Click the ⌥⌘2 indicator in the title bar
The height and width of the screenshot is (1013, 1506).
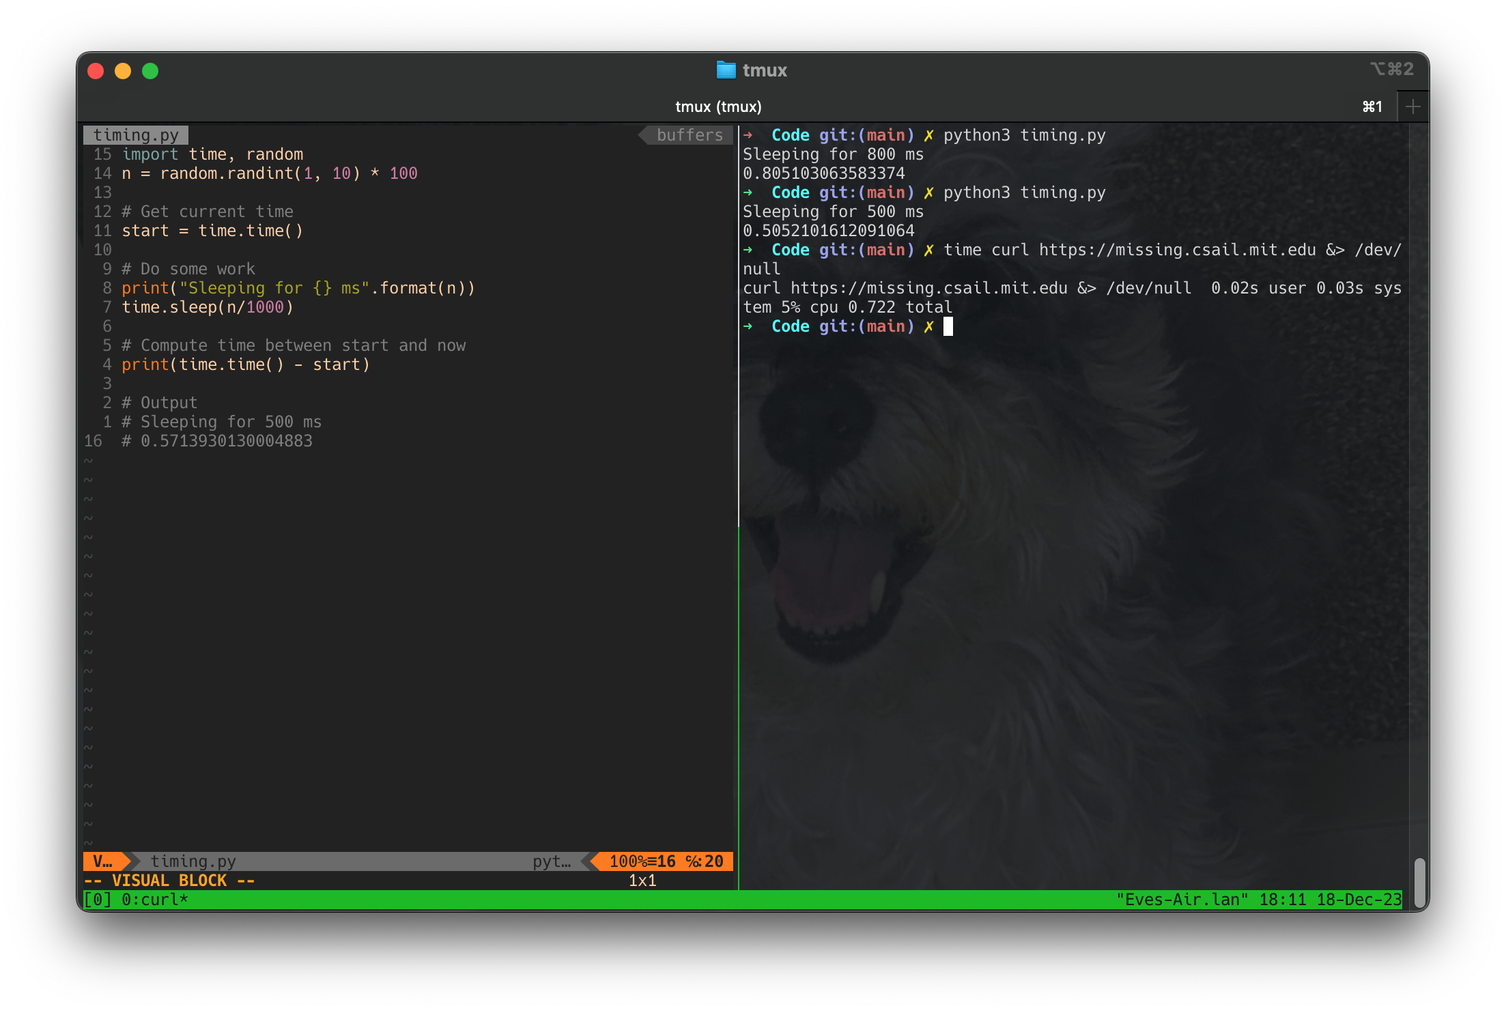1391,69
